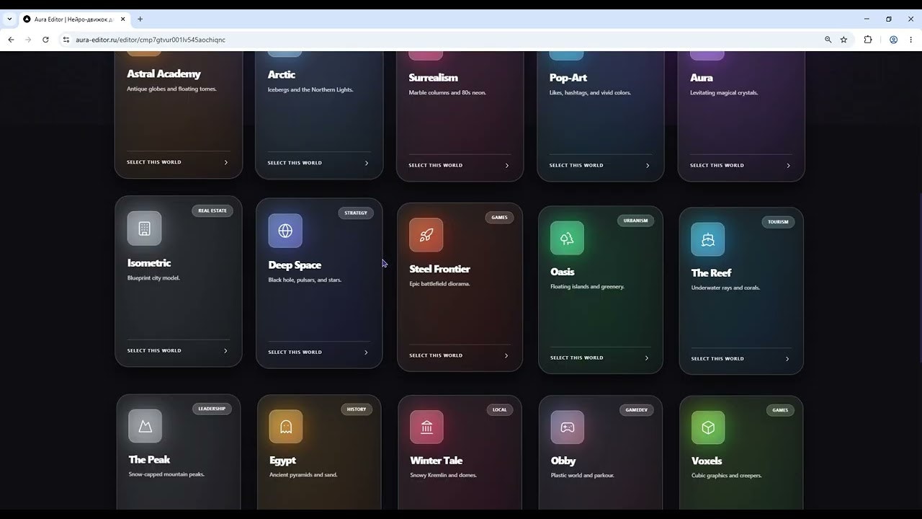
Task: Click The Peak mountain icon
Action: [146, 426]
